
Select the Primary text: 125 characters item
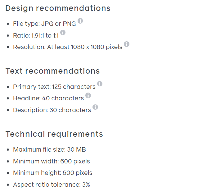tap(54, 87)
